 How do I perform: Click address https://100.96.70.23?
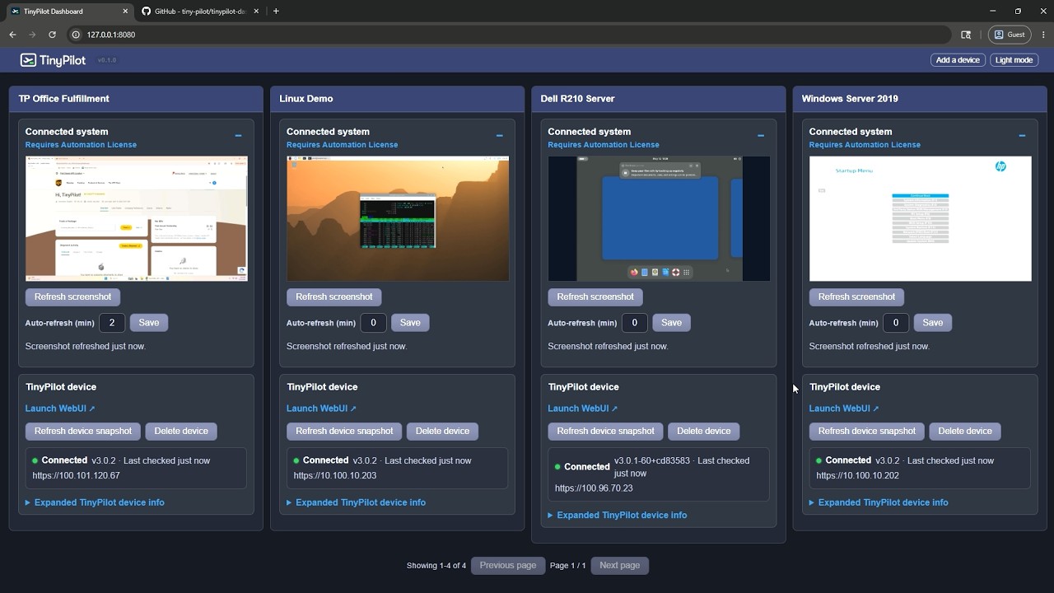click(x=594, y=488)
